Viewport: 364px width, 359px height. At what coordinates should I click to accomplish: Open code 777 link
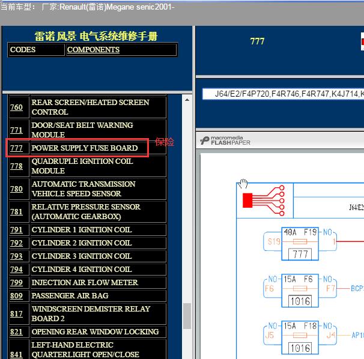pyautogui.click(x=16, y=148)
